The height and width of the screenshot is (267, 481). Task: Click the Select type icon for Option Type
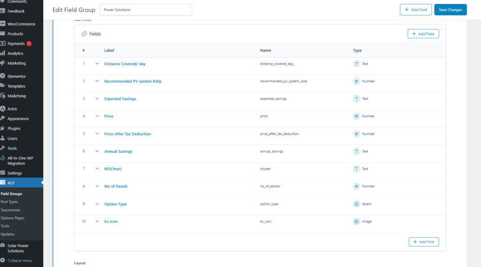coord(356,204)
